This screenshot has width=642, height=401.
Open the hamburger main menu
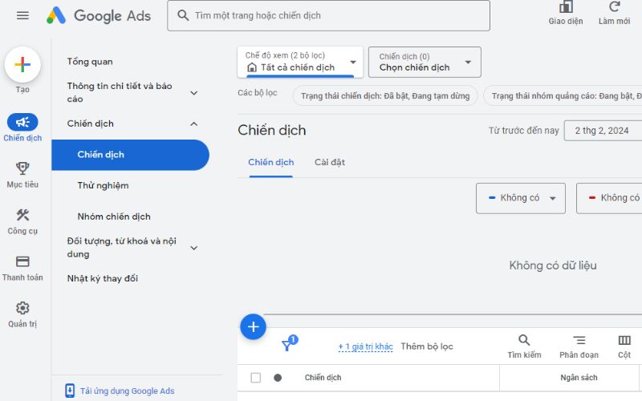(x=22, y=15)
